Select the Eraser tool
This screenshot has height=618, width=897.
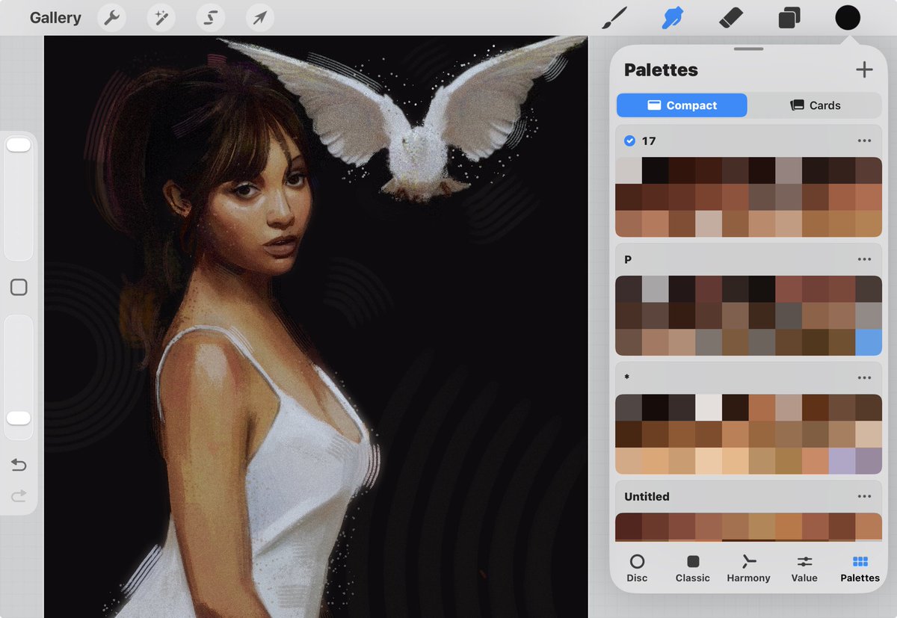pyautogui.click(x=730, y=18)
